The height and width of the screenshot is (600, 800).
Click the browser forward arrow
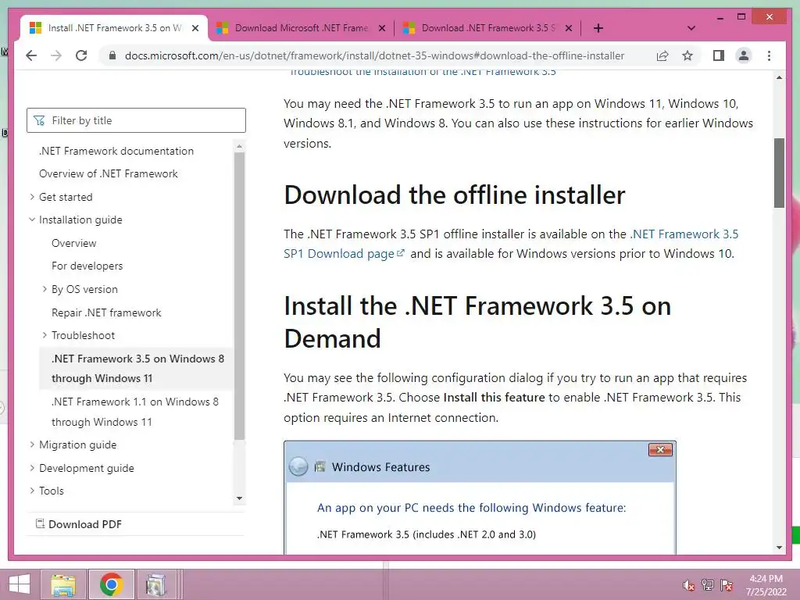pos(56,55)
